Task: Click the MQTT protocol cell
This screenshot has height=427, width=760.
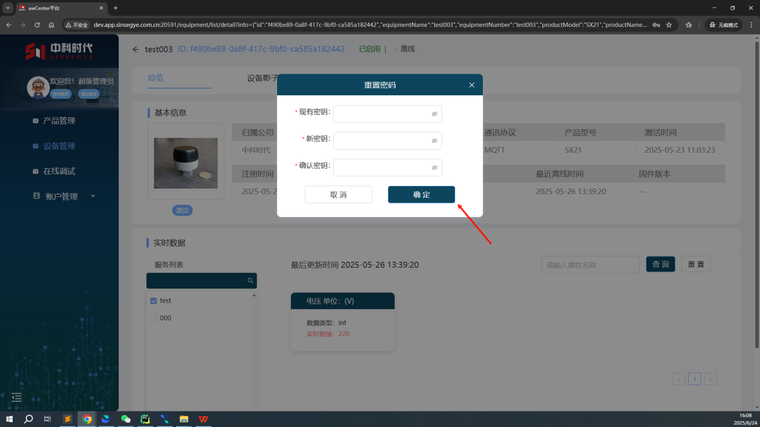Action: click(495, 150)
